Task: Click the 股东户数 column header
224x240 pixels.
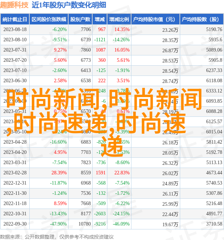Action: click(80, 19)
